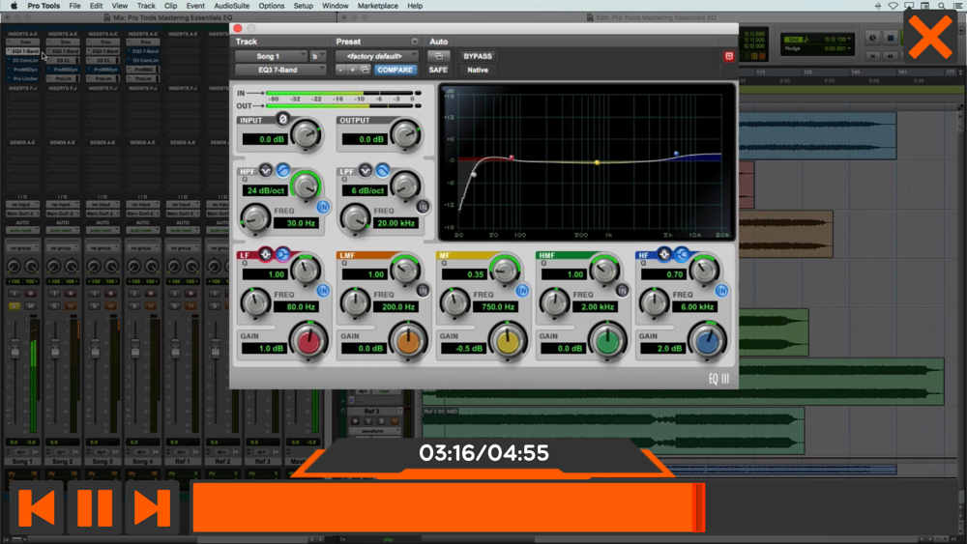Click the Wi-Fi status icon
Image resolution: width=967 pixels, height=544 pixels.
coord(893,6)
